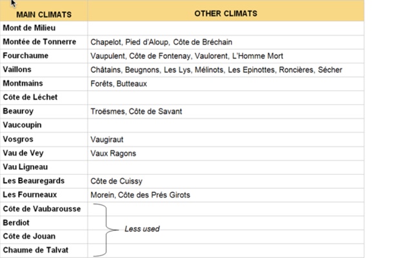Select the Mont de Milieu cell
Viewport: 400px width, 258px height.
(29, 28)
